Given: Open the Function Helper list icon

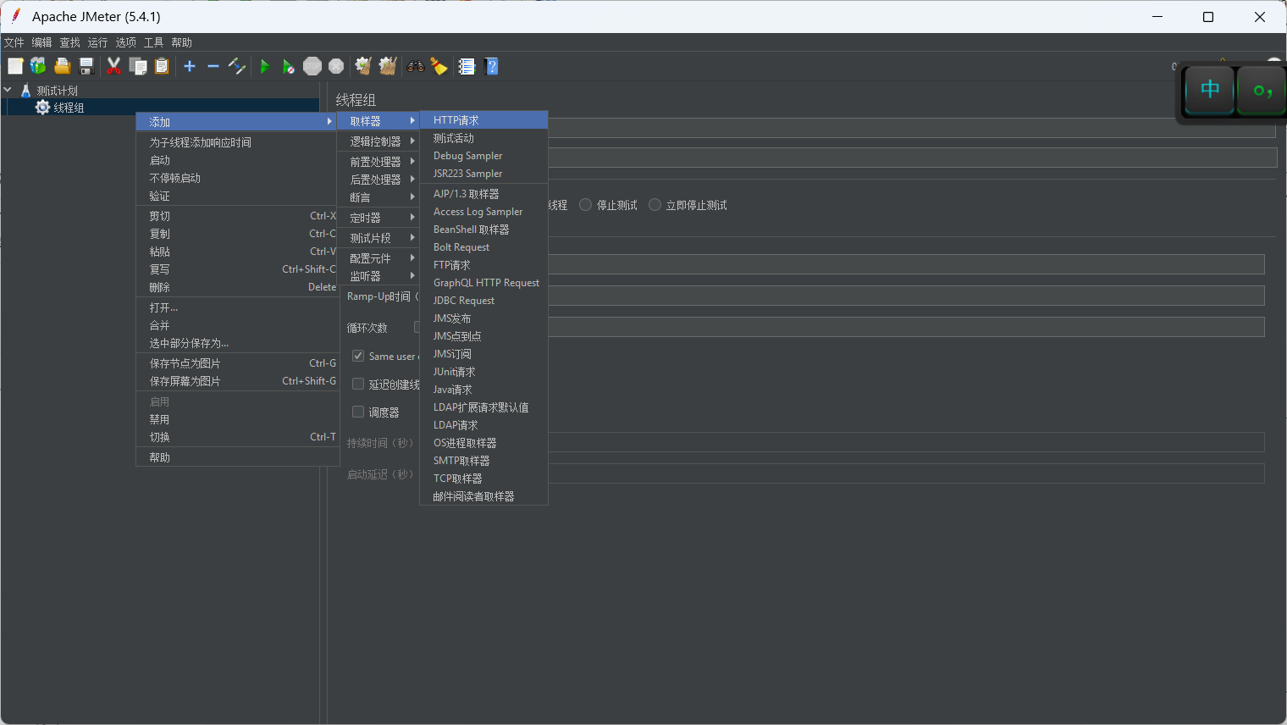Looking at the screenshot, I should click(x=467, y=66).
